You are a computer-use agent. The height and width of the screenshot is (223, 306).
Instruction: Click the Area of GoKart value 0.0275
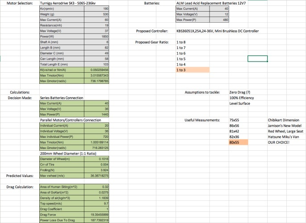96,192
